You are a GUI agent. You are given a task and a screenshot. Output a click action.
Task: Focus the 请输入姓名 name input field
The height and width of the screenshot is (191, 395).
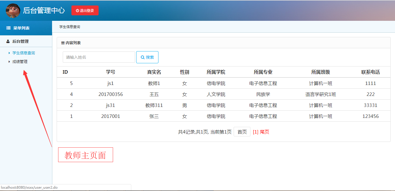(99, 57)
